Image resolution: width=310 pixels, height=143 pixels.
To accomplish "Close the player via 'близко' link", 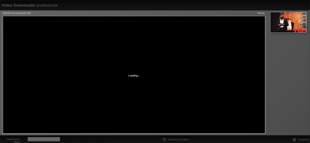I will tap(261, 13).
